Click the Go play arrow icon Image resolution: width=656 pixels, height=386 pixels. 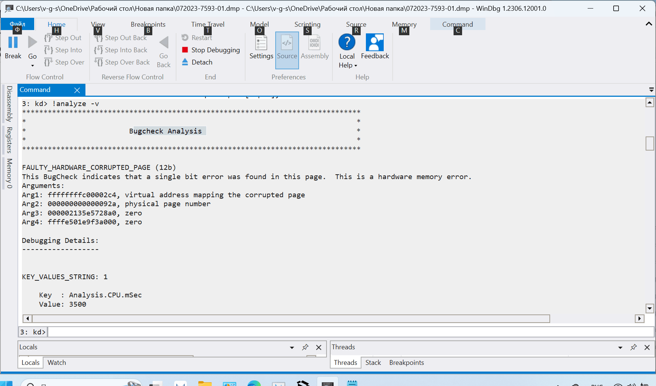32,42
